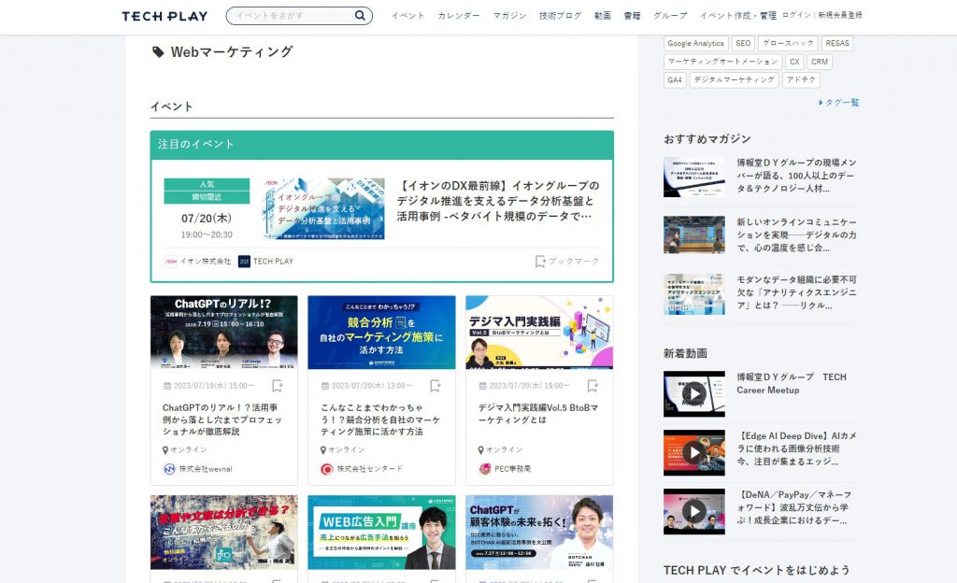Play the DeNA/PayPay video thumbnail
Screen dimensions: 957x583
click(x=693, y=511)
